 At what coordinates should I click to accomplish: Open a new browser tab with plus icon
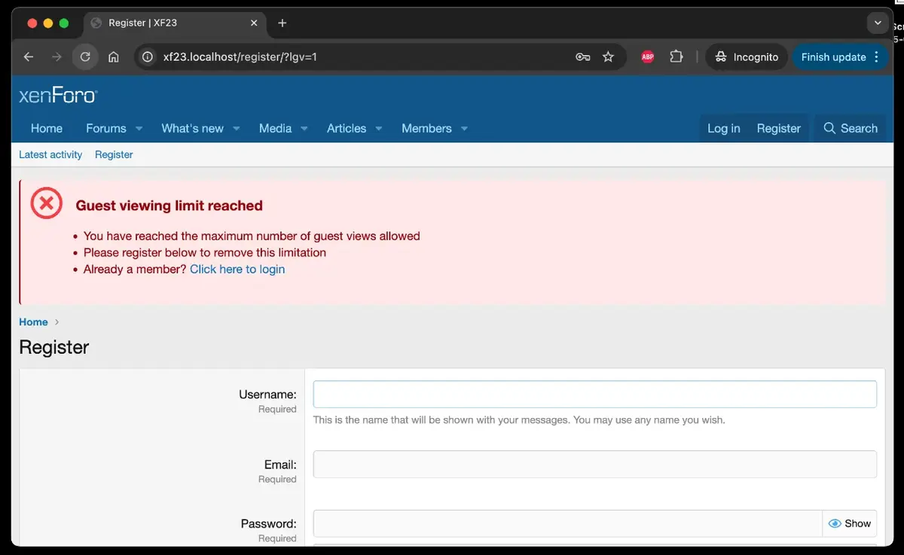pos(282,23)
